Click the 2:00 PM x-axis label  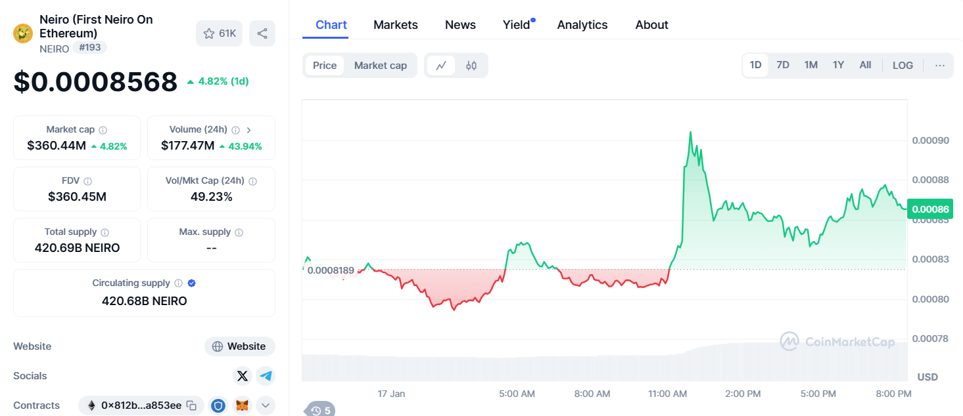click(x=743, y=394)
